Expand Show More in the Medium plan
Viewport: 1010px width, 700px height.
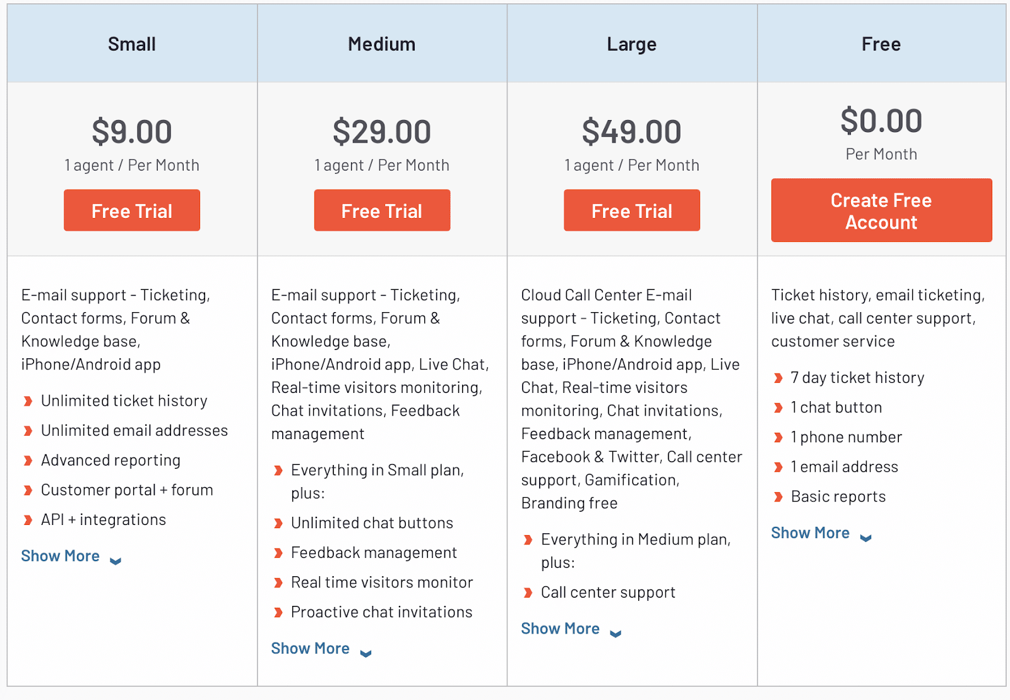311,648
